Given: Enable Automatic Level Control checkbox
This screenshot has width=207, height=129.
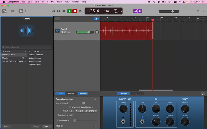Looking at the screenshot, I should (x=70, y=107).
